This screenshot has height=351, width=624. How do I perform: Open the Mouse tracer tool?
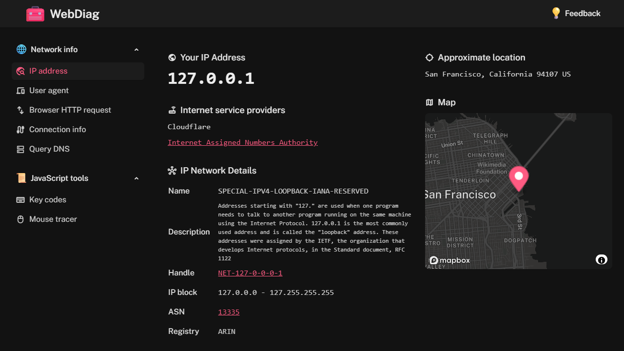(x=78, y=219)
